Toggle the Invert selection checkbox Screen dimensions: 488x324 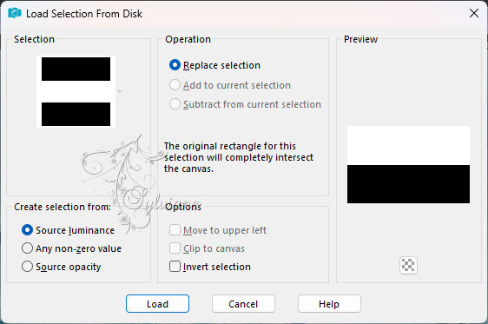pyautogui.click(x=210, y=267)
